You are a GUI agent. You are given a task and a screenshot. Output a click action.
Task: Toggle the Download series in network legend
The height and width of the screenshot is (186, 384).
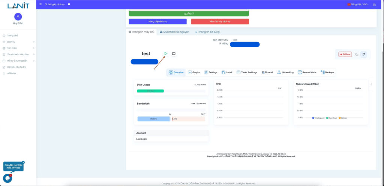click(x=332, y=118)
